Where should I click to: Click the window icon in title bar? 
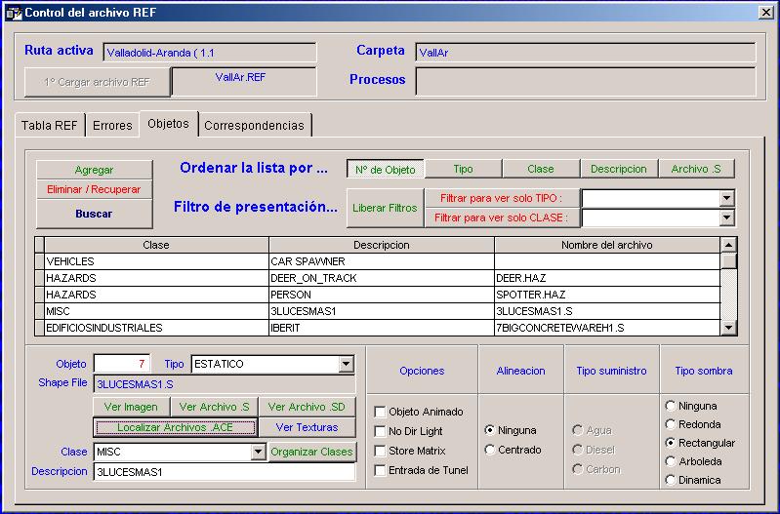pyautogui.click(x=14, y=12)
